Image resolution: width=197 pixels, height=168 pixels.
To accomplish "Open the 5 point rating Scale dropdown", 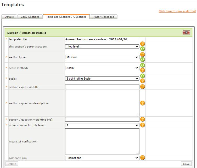I will [102, 79].
